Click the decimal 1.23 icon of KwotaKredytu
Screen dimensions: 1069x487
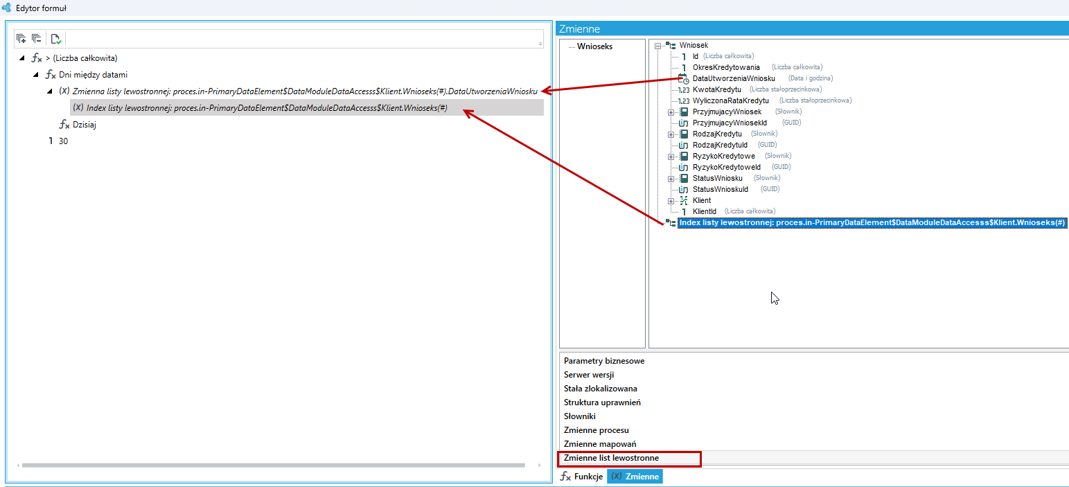point(683,89)
